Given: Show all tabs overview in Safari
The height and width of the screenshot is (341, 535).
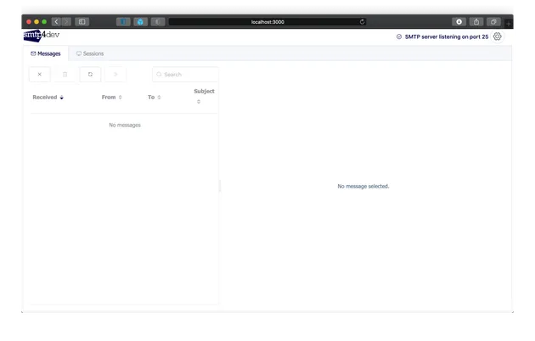Looking at the screenshot, I should [493, 22].
